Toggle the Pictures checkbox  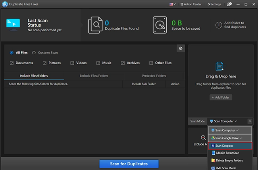tap(44, 63)
